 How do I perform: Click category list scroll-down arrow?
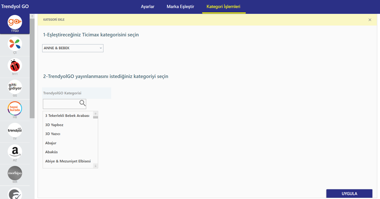pos(96,166)
